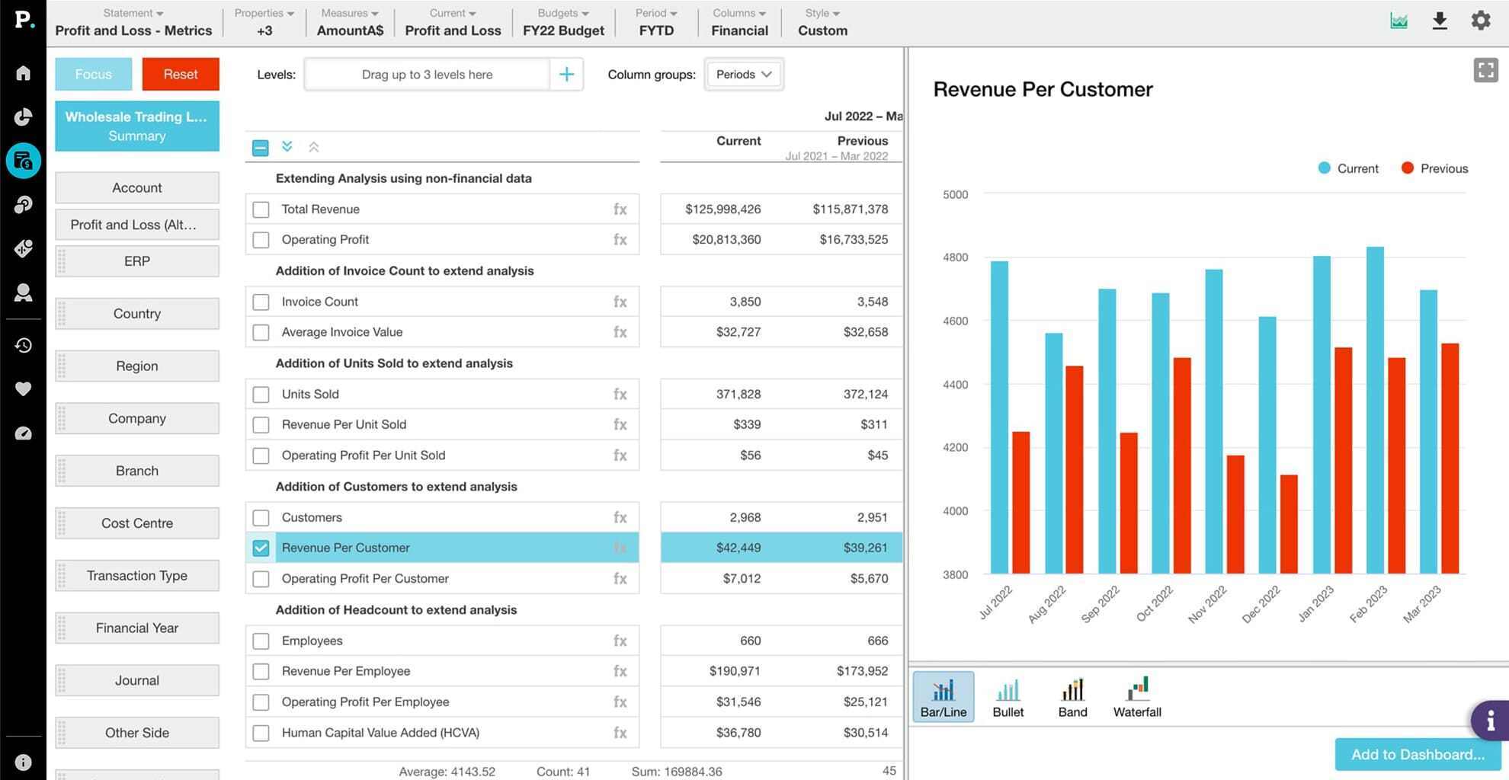Open the Period FYTD dropdown
Viewport: 1509px width, 780px height.
(x=655, y=22)
